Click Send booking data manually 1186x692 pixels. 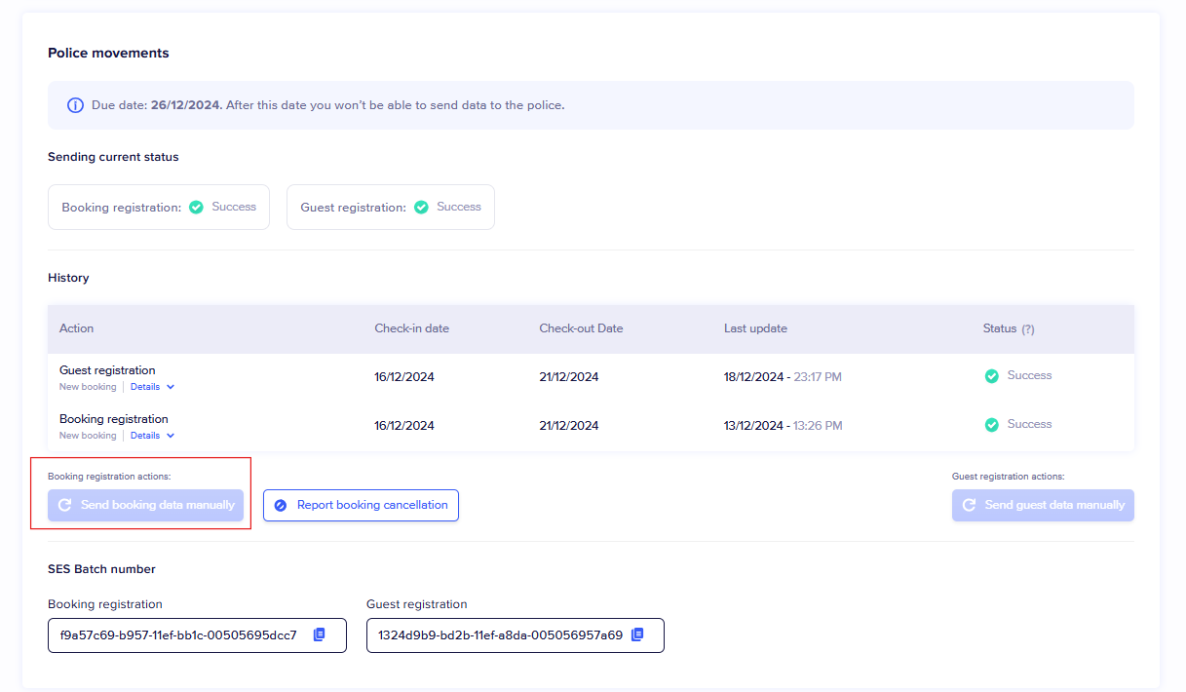[146, 505]
